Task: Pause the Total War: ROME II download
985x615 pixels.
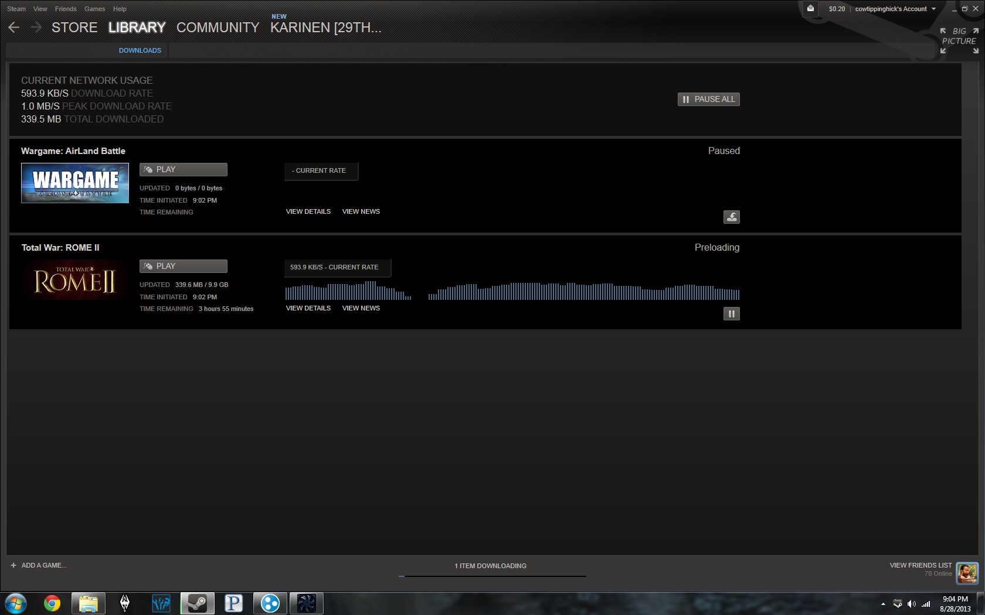Action: [x=731, y=313]
